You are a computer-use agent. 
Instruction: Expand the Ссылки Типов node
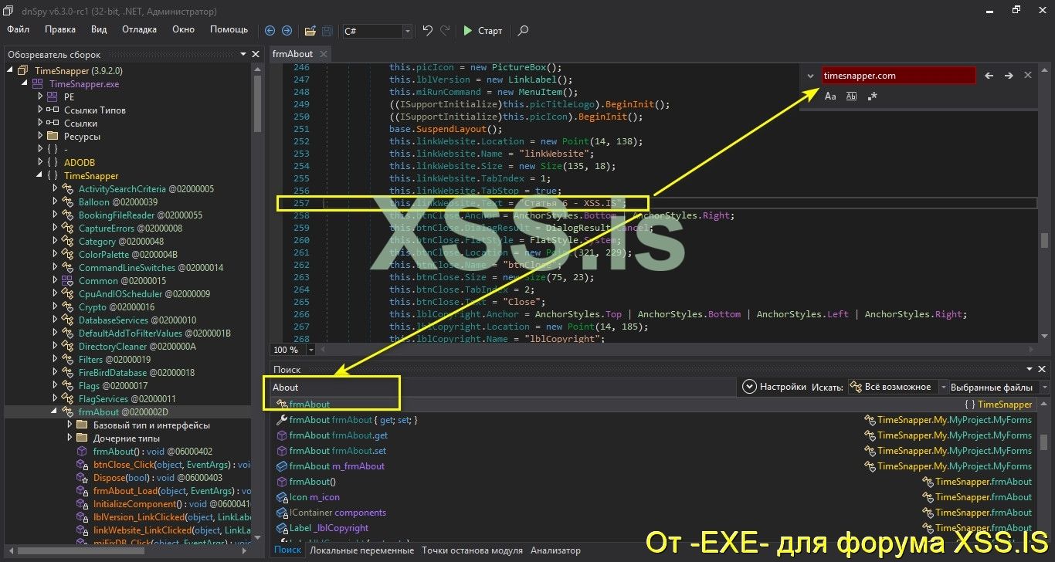pyautogui.click(x=40, y=110)
